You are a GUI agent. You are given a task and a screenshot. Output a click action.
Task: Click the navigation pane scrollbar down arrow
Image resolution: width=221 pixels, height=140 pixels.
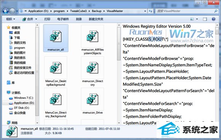pos(37,123)
